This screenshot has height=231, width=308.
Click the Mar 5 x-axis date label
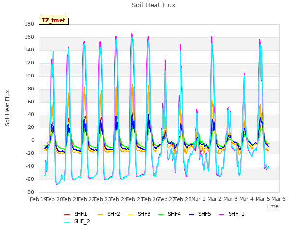(263, 199)
